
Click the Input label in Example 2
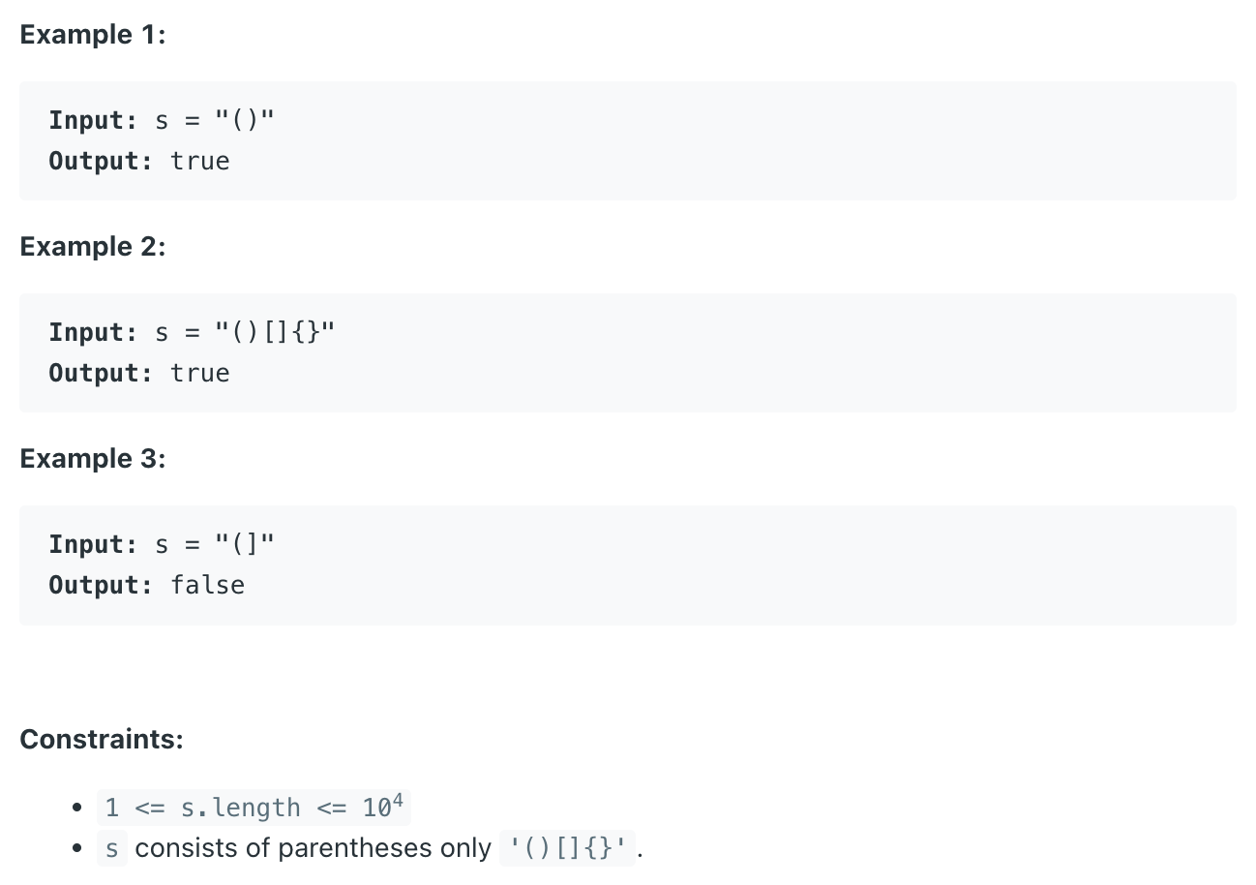coord(94,332)
